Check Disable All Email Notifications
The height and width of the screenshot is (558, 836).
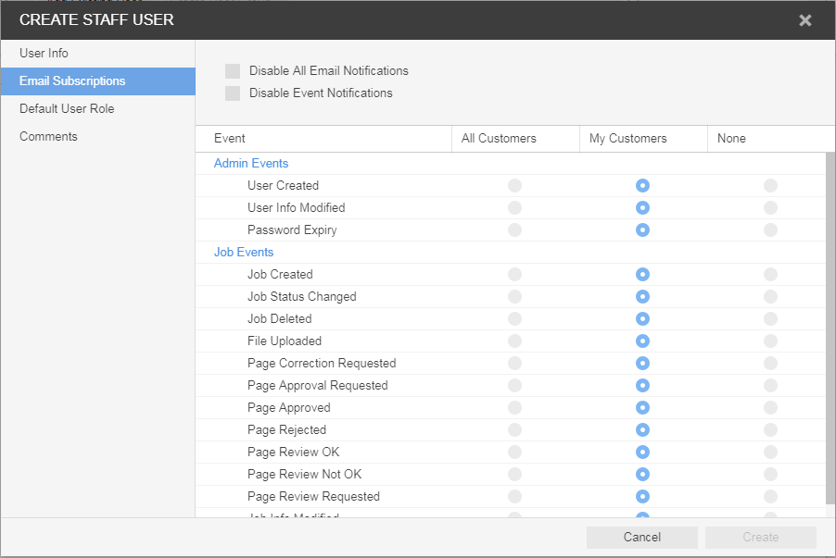[233, 71]
